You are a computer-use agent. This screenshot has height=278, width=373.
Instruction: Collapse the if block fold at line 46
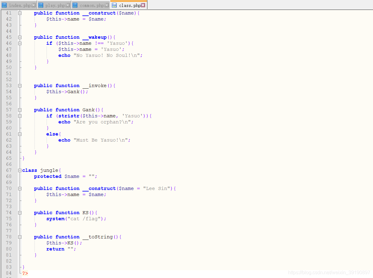(x=20, y=43)
